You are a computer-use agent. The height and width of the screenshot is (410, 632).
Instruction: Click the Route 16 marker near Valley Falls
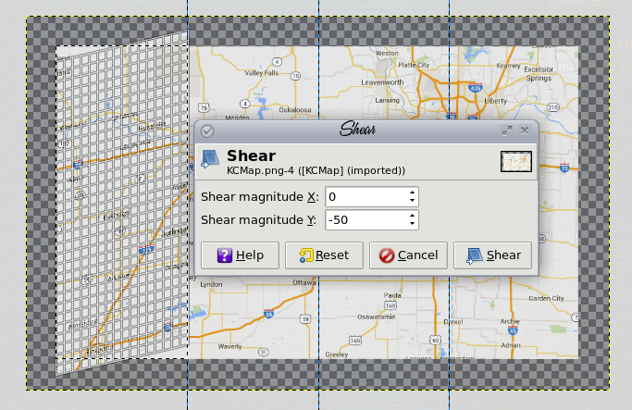296,76
